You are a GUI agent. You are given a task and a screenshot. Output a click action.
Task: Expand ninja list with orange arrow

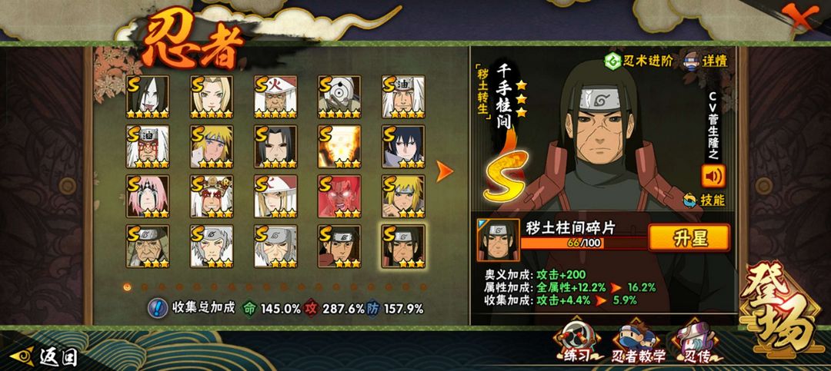pos(445,171)
